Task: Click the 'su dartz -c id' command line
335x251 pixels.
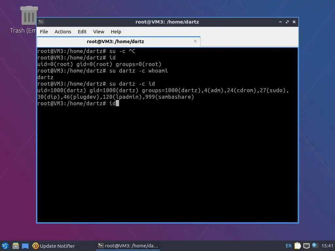Action: click(x=96, y=84)
